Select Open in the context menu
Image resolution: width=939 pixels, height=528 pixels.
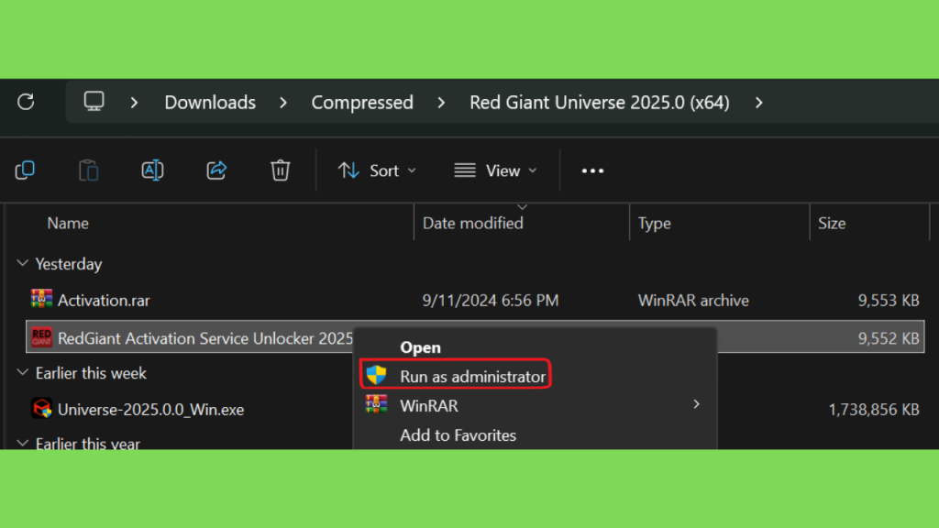pos(420,347)
